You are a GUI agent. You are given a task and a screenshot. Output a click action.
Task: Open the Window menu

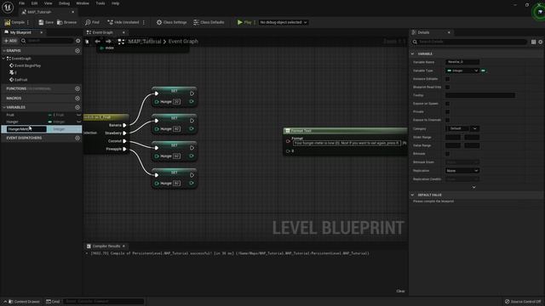[83, 3]
